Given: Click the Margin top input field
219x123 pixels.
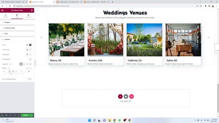Looking at the screenshot, I should (x=5, y=71).
